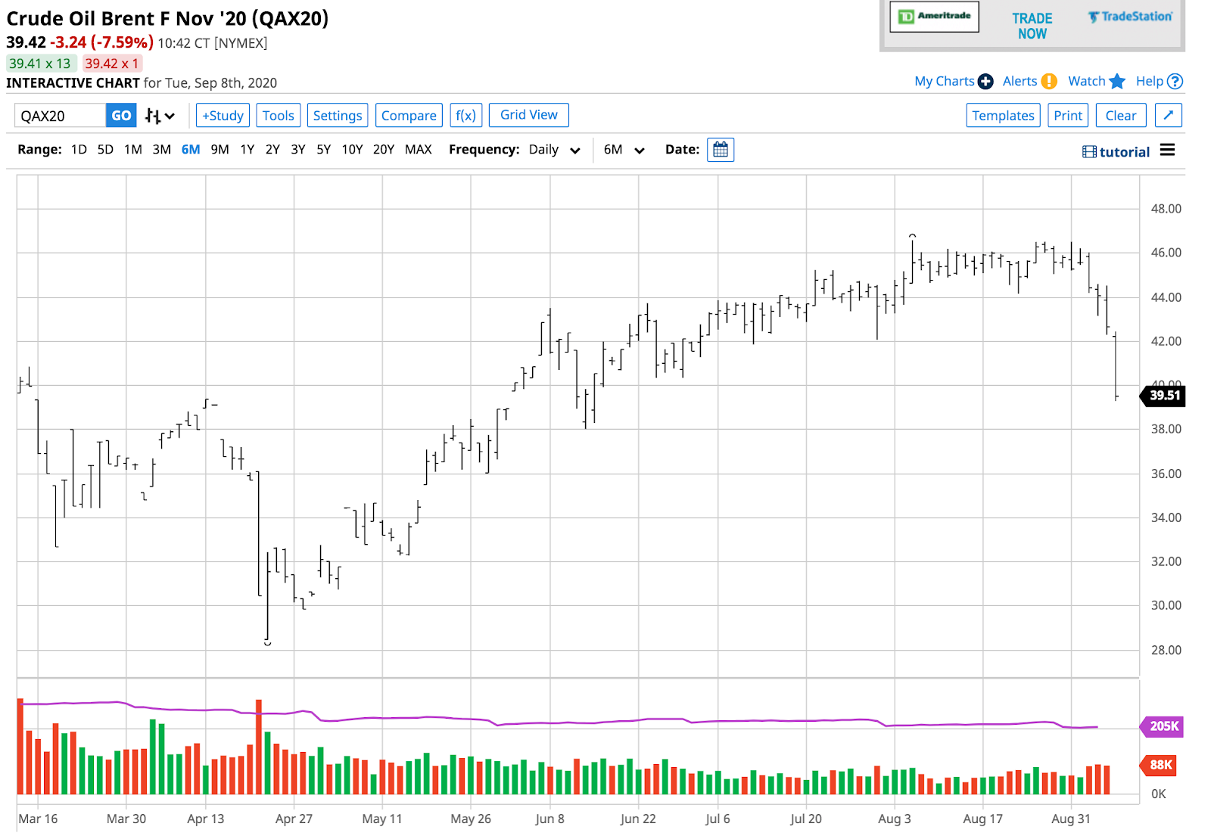Click the f(x) expression button
This screenshot has height=839, width=1211.
click(465, 116)
